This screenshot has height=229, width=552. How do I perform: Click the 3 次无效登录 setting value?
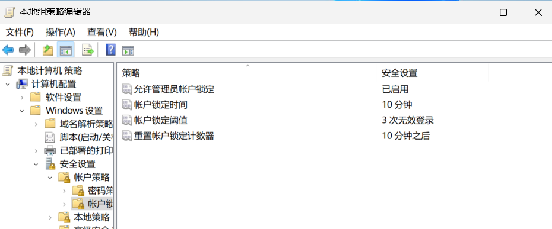(x=408, y=120)
